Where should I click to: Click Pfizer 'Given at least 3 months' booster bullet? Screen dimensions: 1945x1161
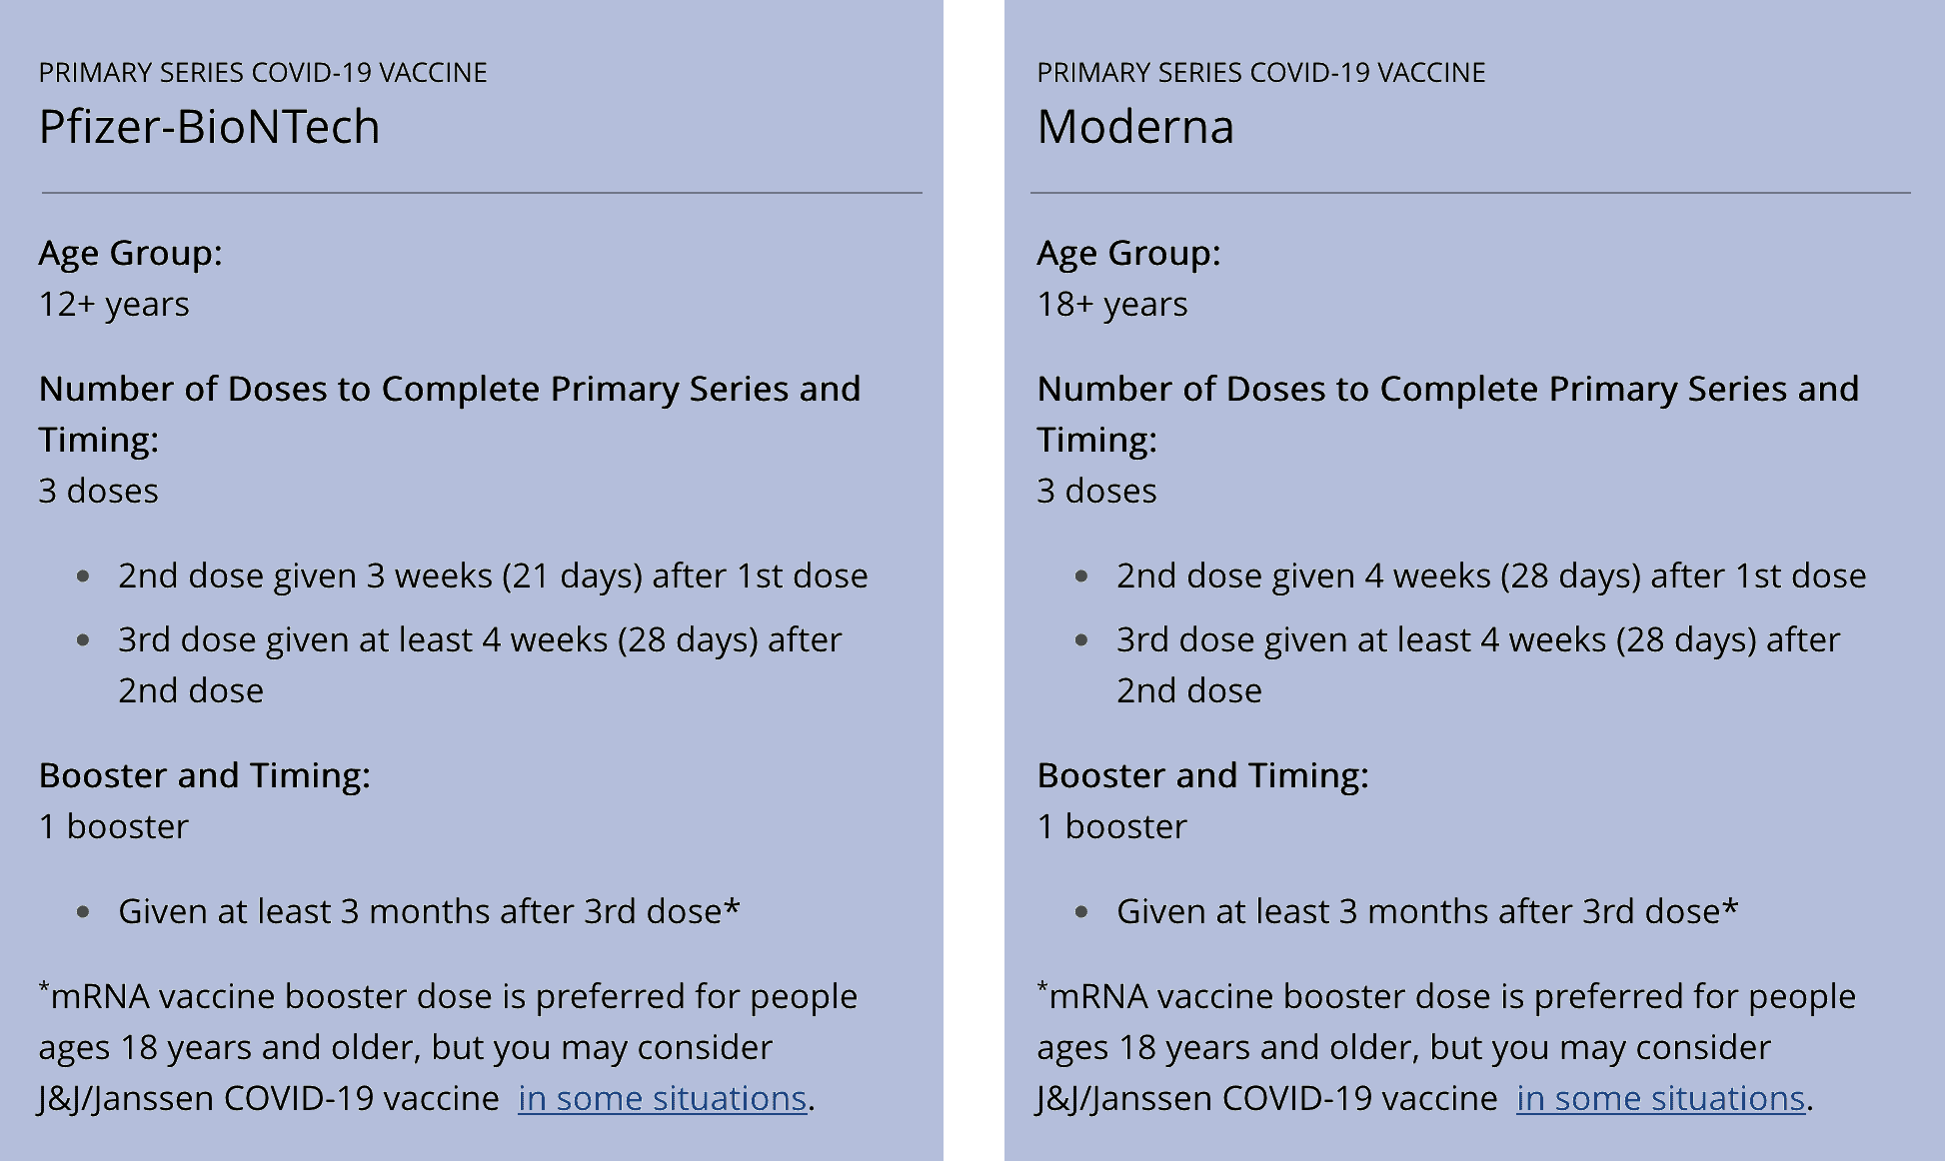[x=429, y=911]
